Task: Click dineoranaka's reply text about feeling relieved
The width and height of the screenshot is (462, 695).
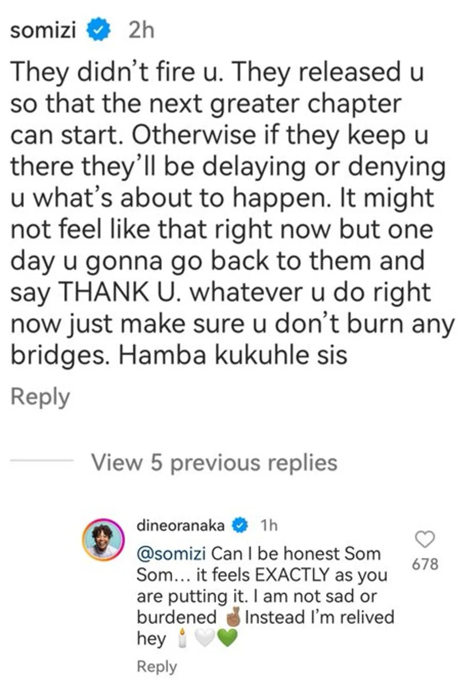Action: coord(319,617)
